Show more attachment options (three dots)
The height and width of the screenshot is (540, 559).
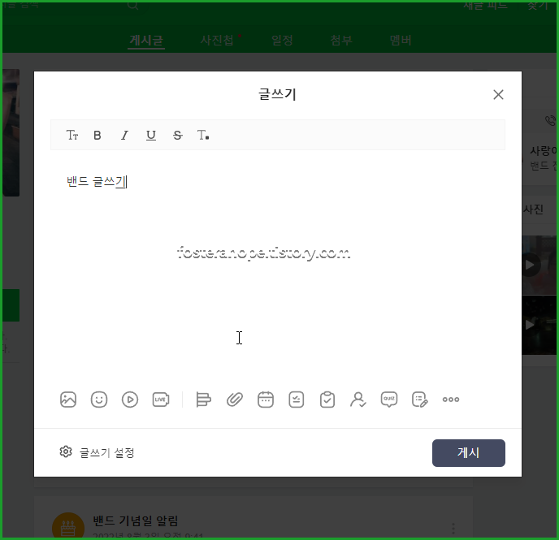coord(451,400)
